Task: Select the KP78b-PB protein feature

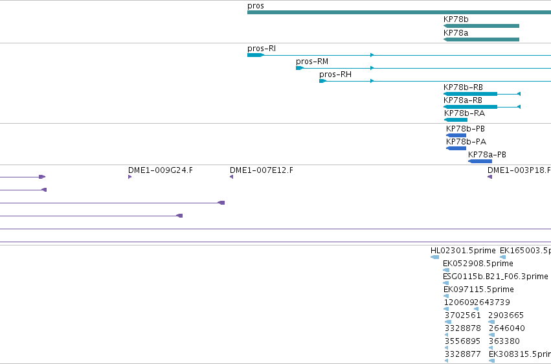Action: (456, 135)
